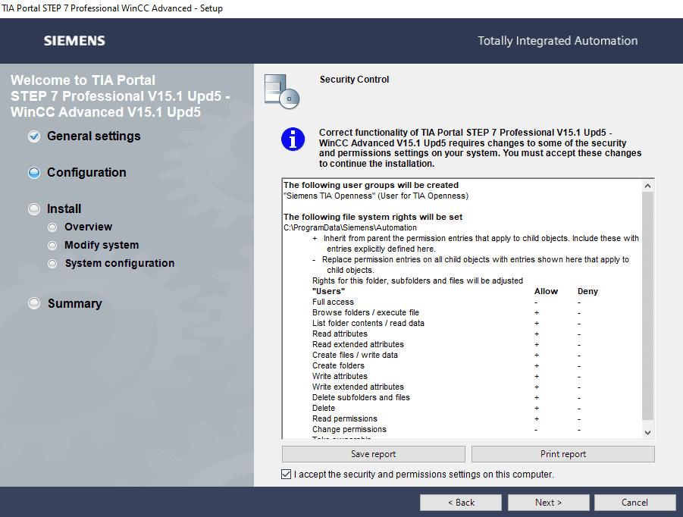Select the System configuration label
This screenshot has width=683, height=517.
click(x=120, y=263)
